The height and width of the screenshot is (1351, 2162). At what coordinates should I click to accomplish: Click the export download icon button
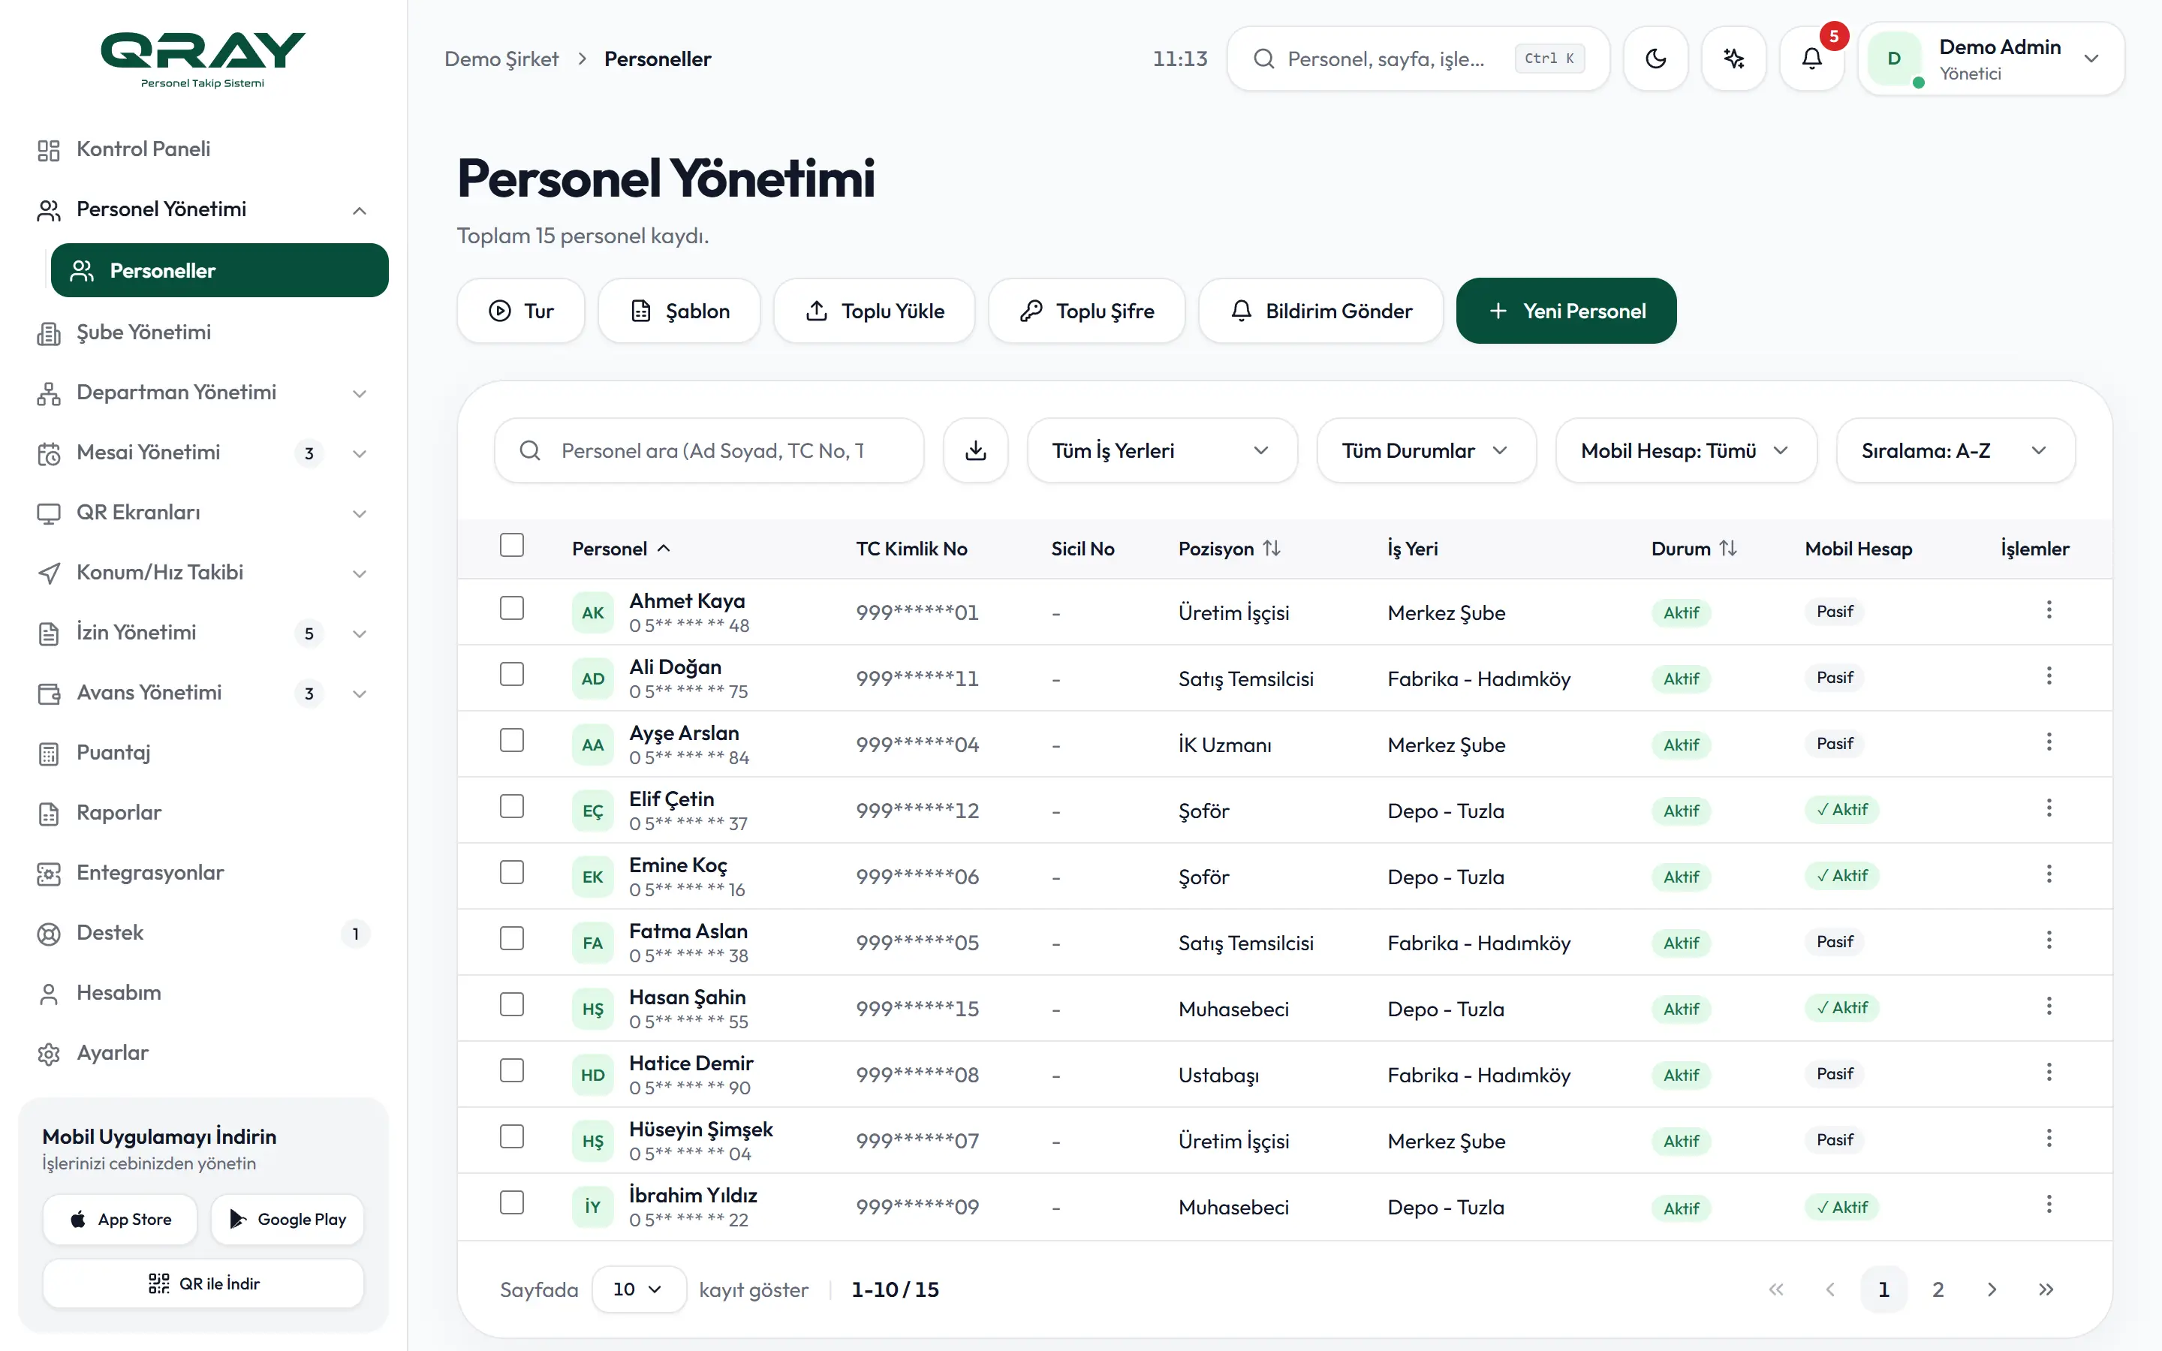coord(976,450)
